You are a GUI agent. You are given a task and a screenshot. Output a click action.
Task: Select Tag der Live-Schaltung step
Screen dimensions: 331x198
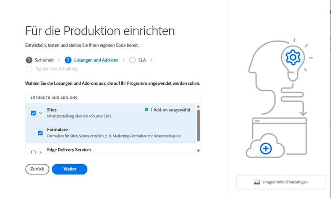[52, 69]
